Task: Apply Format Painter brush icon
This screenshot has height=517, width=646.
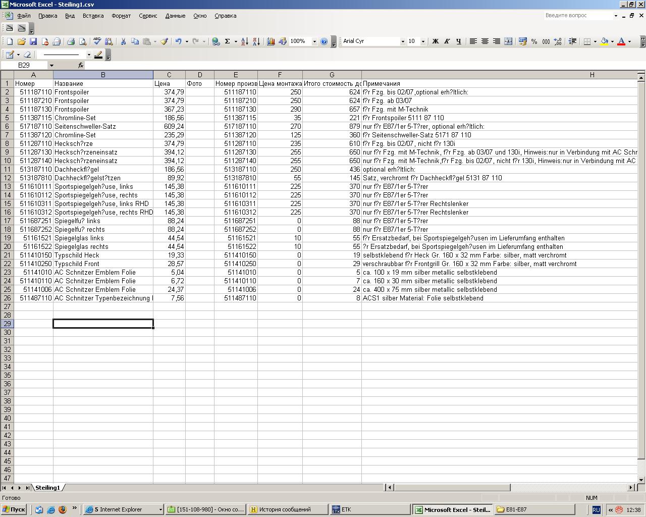Action: [164, 41]
